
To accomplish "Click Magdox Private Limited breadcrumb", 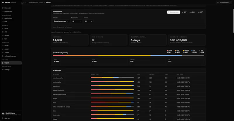I will 36,3.
